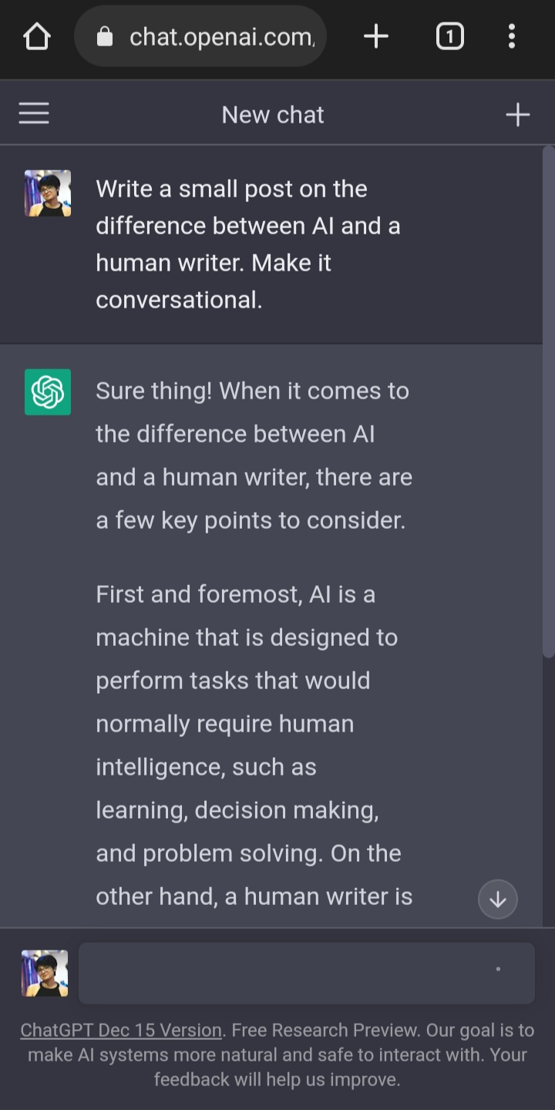Screen dimensions: 555x1110
Task: Click the green ChatGPT logo icon
Action: coord(48,392)
